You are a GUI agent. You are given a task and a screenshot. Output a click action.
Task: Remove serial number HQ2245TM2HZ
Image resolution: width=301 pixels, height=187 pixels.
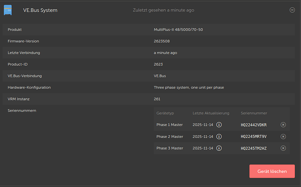[283, 148]
